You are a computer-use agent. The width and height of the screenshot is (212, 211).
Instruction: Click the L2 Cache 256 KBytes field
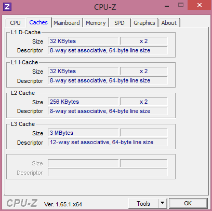pos(83,102)
